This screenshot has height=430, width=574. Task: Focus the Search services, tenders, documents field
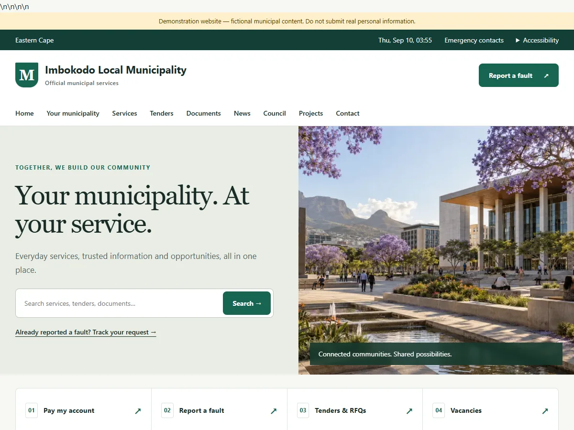(x=122, y=303)
